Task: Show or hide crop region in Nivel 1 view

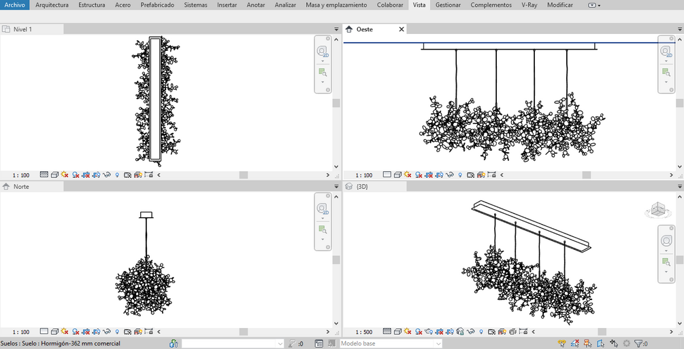Action: click(x=97, y=174)
